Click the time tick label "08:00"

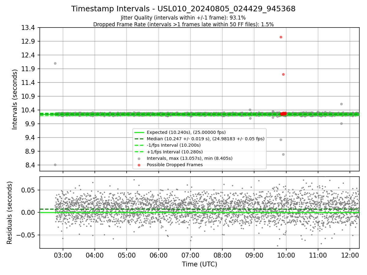pyautogui.click(x=222, y=255)
